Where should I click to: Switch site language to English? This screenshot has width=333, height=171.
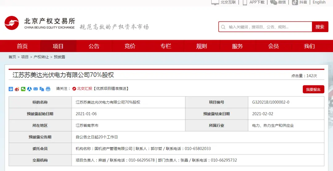point(319,2)
